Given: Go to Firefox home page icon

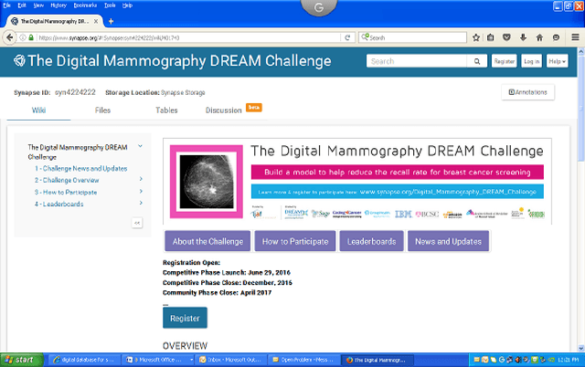Looking at the screenshot, I should tap(537, 37).
